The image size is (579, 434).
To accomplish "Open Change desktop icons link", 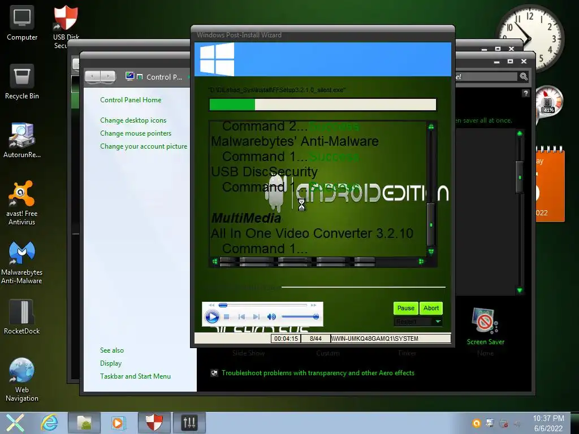I will click(133, 120).
